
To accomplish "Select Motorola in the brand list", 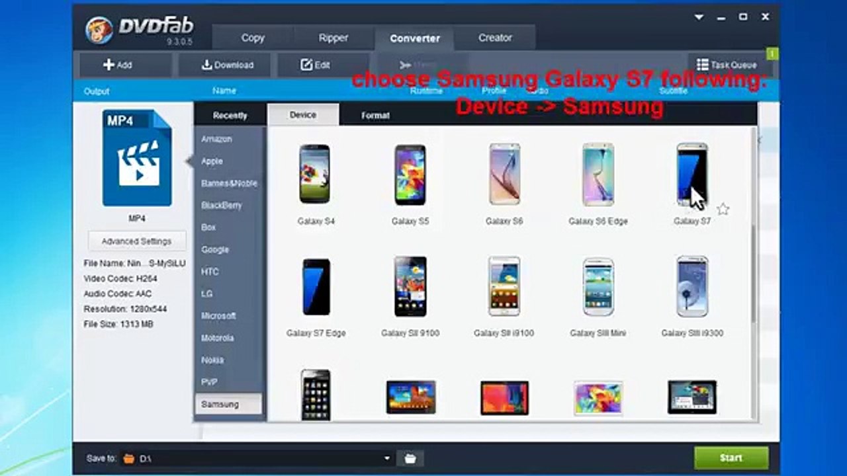I will 229,338.
